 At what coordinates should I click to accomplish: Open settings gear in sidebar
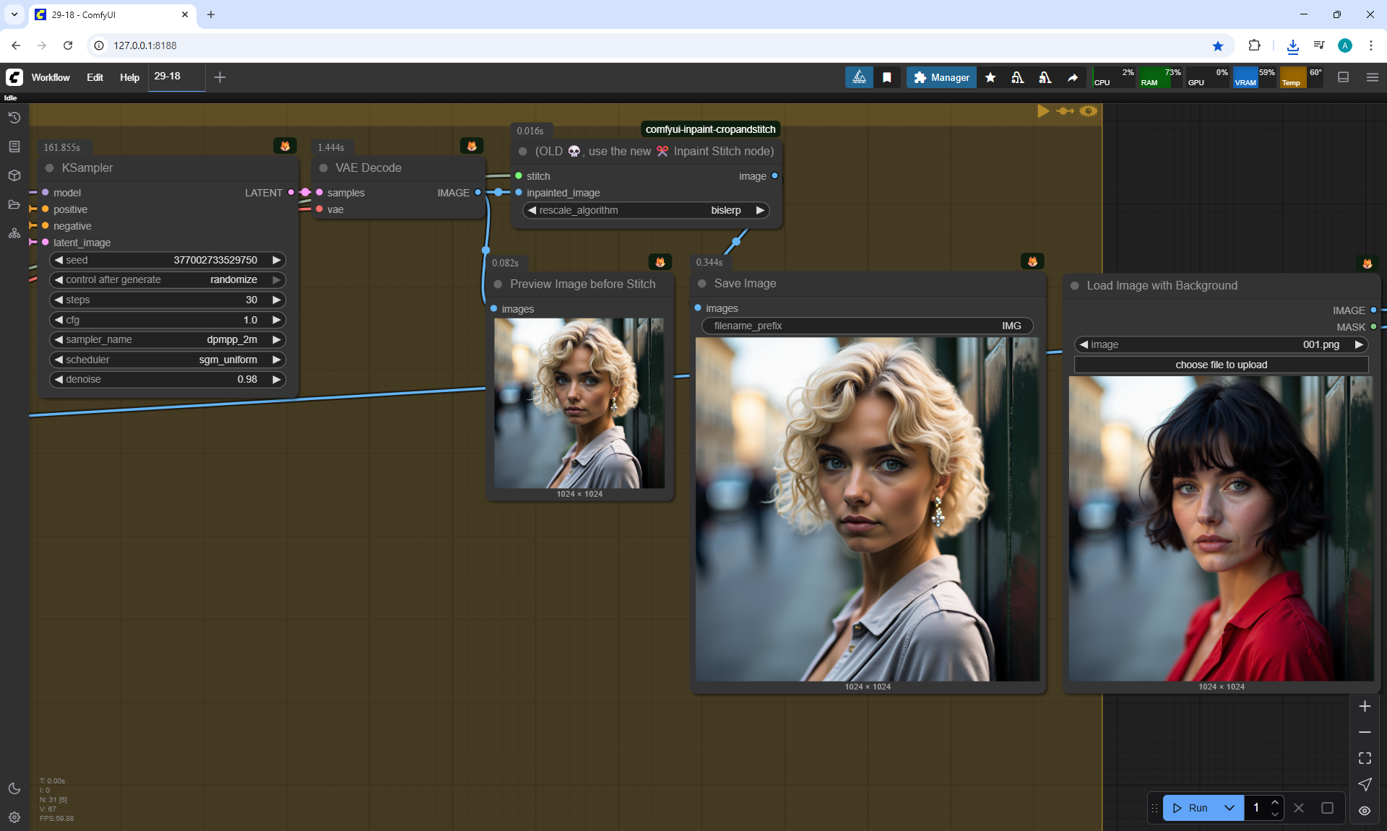14,817
